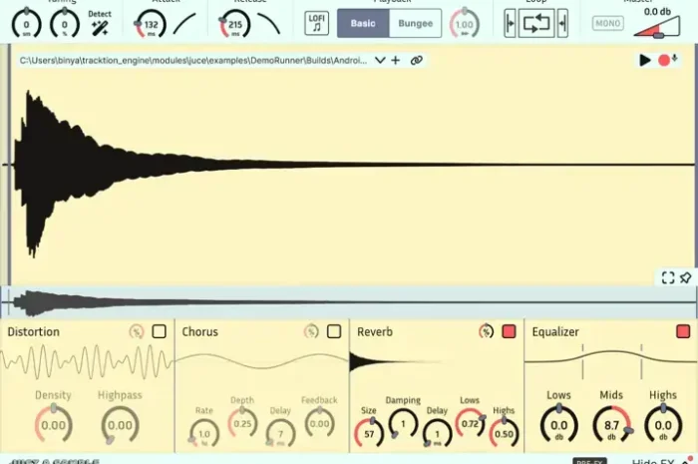The height and width of the screenshot is (464, 698).
Task: Click the loop start marker button
Action: tap(510, 23)
